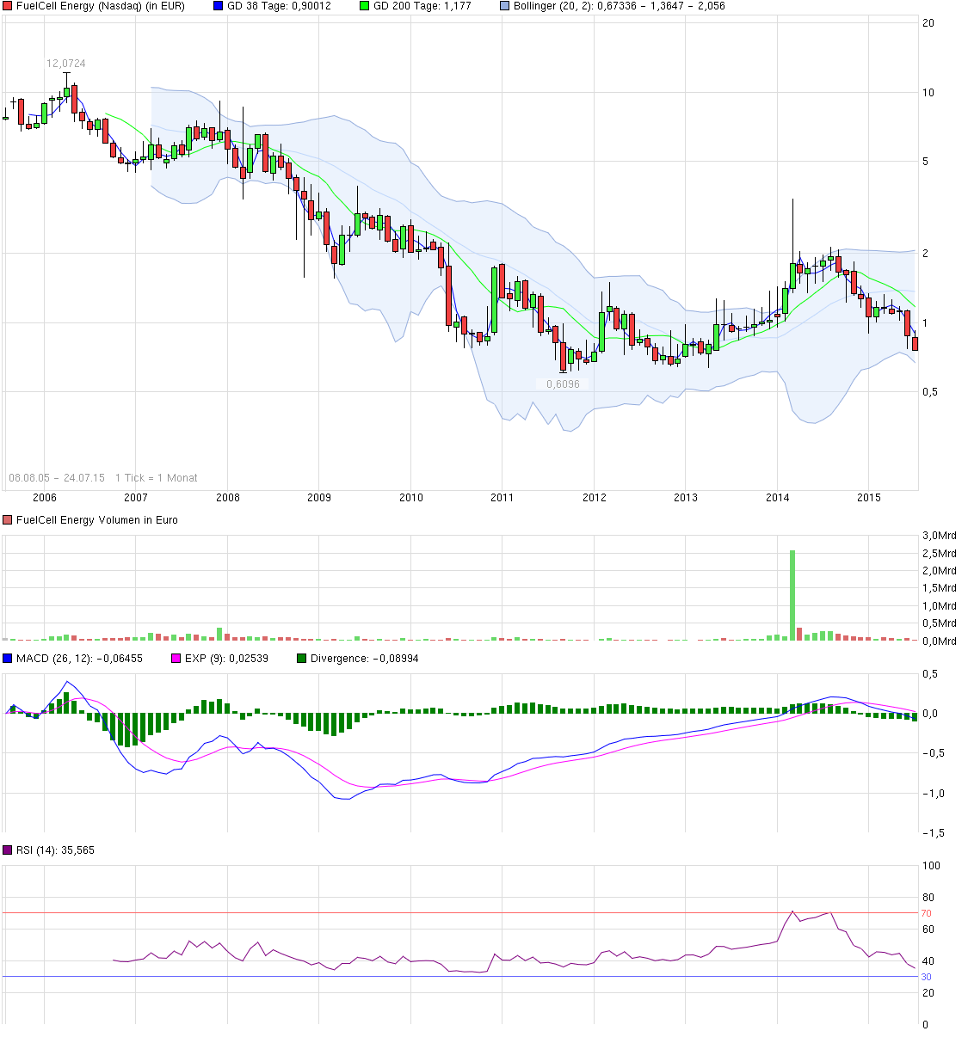968x1037 pixels.
Task: Select the 'FuelCell Energy (Nasdaq) (in EUR)' title
Action: (101, 6)
